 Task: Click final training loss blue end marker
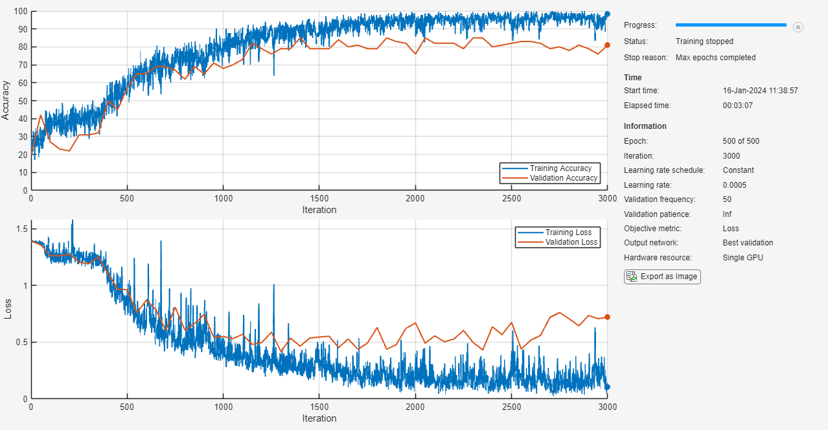[x=607, y=387]
